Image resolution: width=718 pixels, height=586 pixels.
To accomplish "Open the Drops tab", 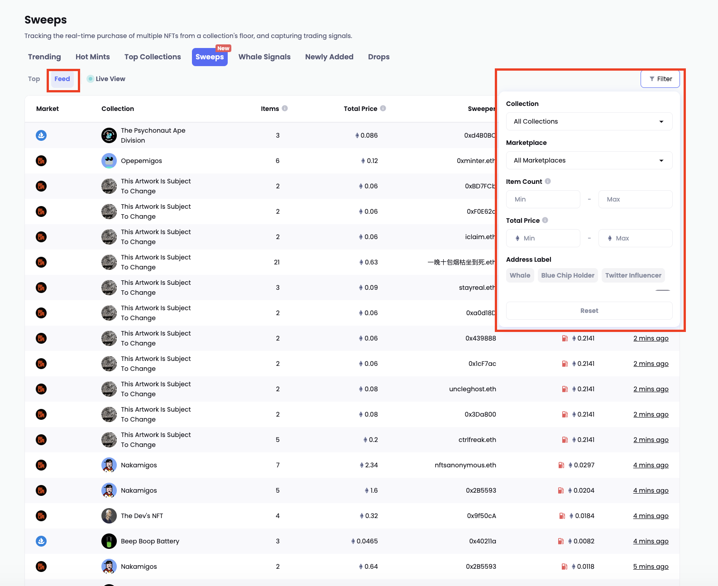I will pos(379,57).
